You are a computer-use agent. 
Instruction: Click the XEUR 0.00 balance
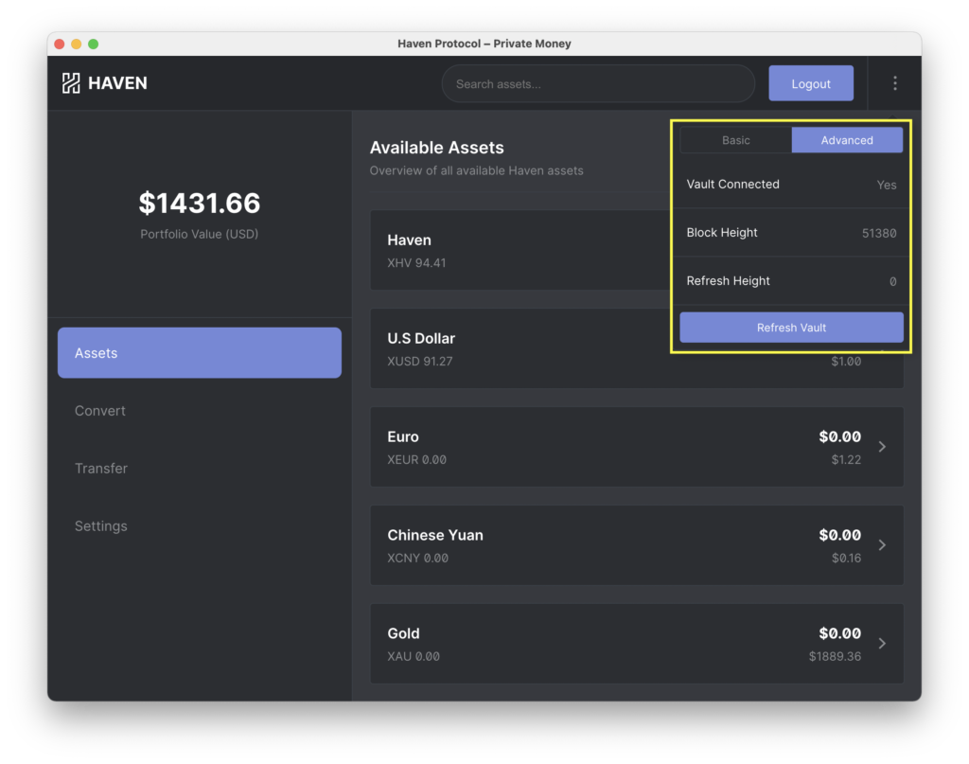pyautogui.click(x=416, y=459)
